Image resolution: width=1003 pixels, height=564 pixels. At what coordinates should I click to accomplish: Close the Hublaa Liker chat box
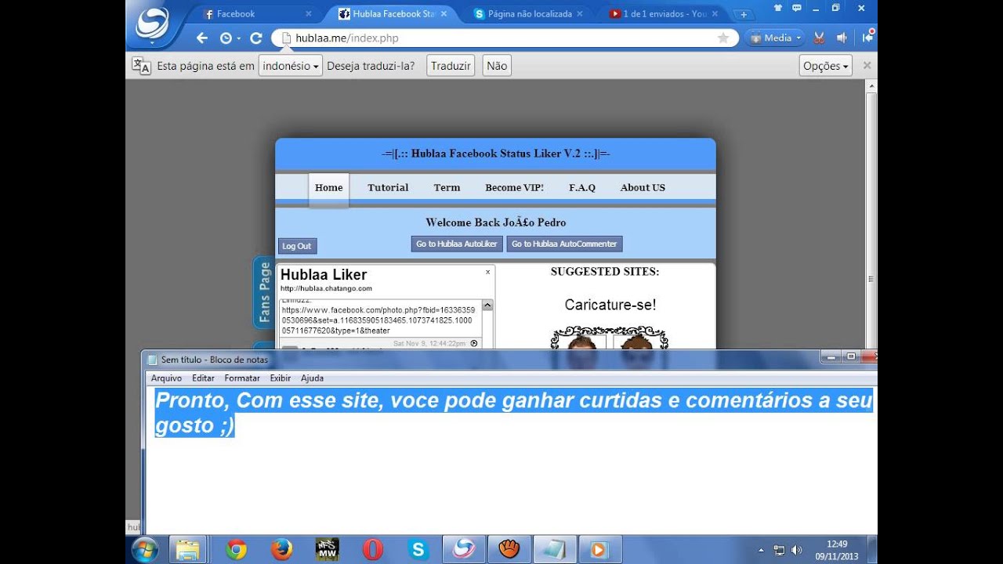pyautogui.click(x=487, y=272)
